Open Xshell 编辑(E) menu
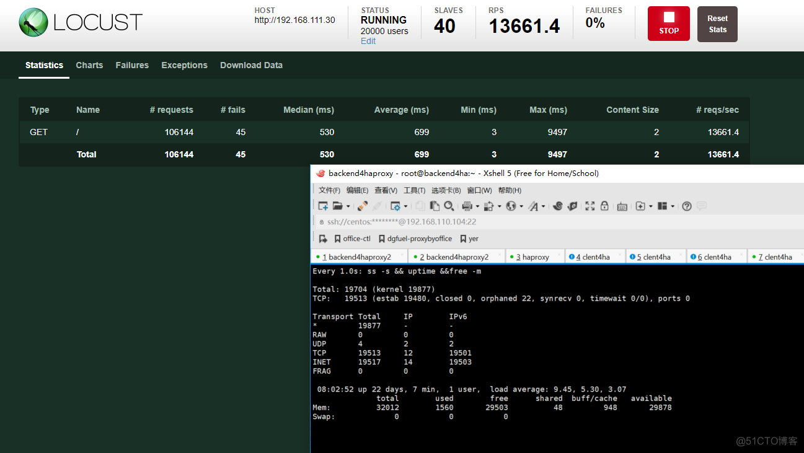The image size is (804, 453). click(357, 190)
